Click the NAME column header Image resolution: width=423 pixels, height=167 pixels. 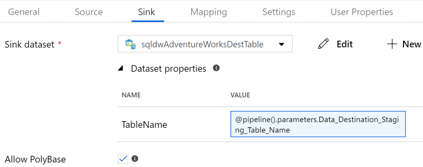[x=131, y=95]
